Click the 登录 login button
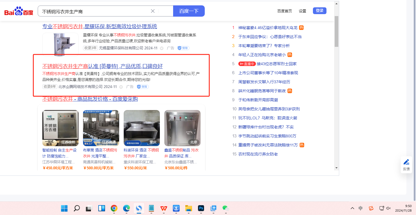Viewport: 416px width, 215px height. 320,11
